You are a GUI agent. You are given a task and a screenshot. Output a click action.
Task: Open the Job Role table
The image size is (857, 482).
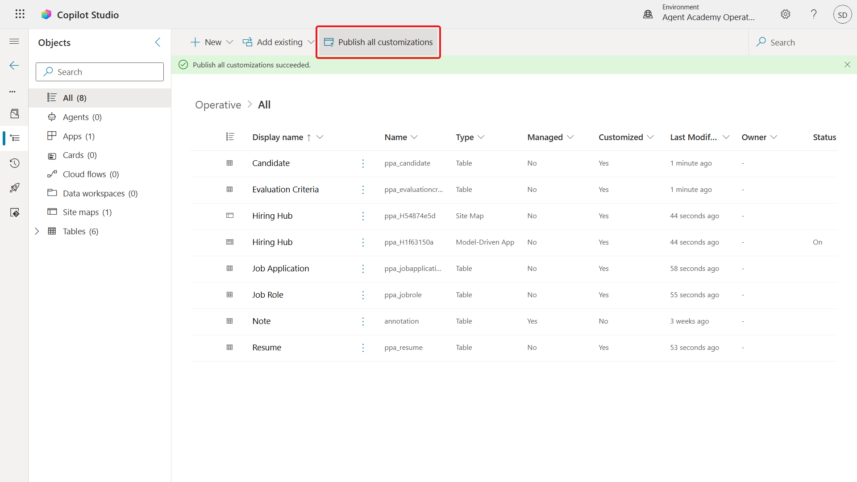click(268, 295)
